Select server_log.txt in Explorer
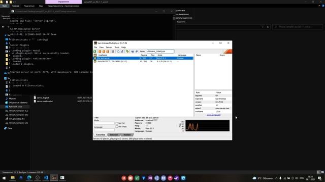Screen dimensions: 325x182 [x=43, y=98]
